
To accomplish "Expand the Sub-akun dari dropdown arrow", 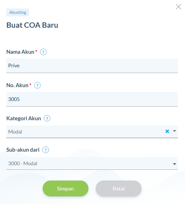I will pos(175,164).
